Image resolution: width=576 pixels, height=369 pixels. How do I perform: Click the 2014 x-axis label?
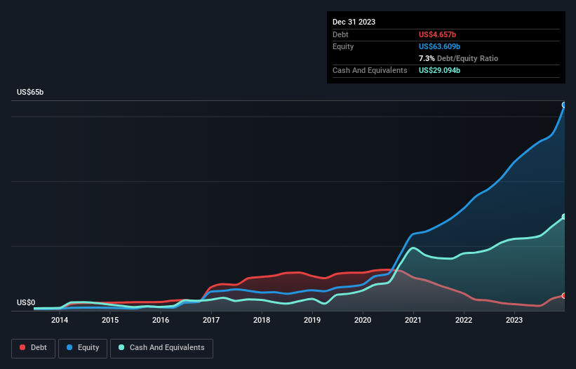[x=60, y=320]
